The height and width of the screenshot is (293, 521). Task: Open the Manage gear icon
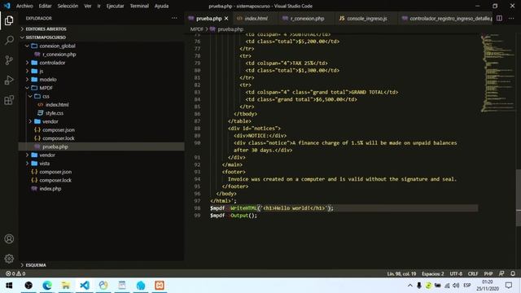click(x=9, y=259)
